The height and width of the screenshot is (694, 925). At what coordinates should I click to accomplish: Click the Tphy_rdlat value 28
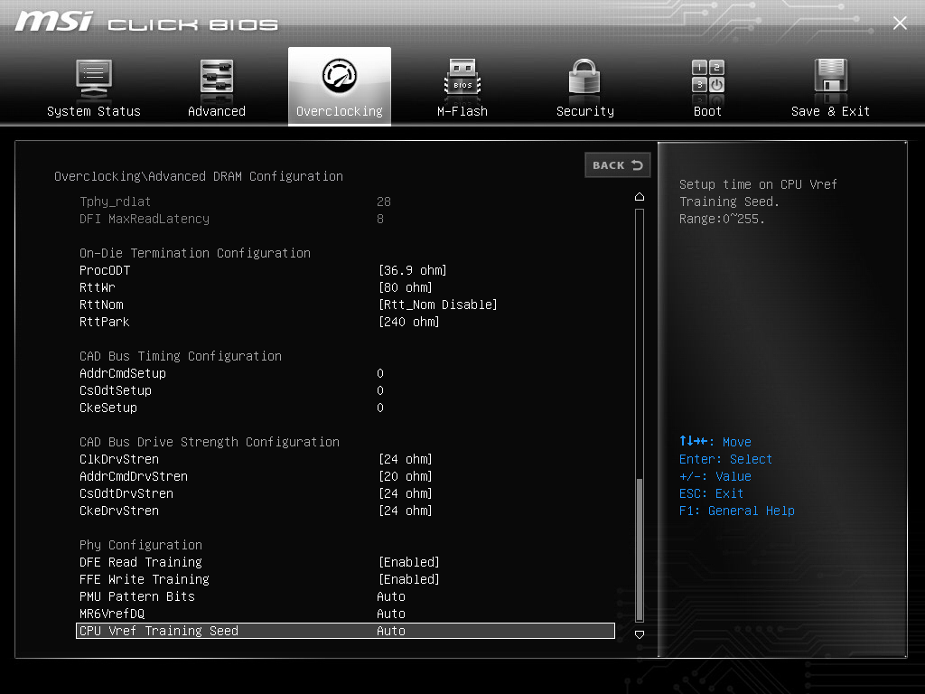(384, 202)
